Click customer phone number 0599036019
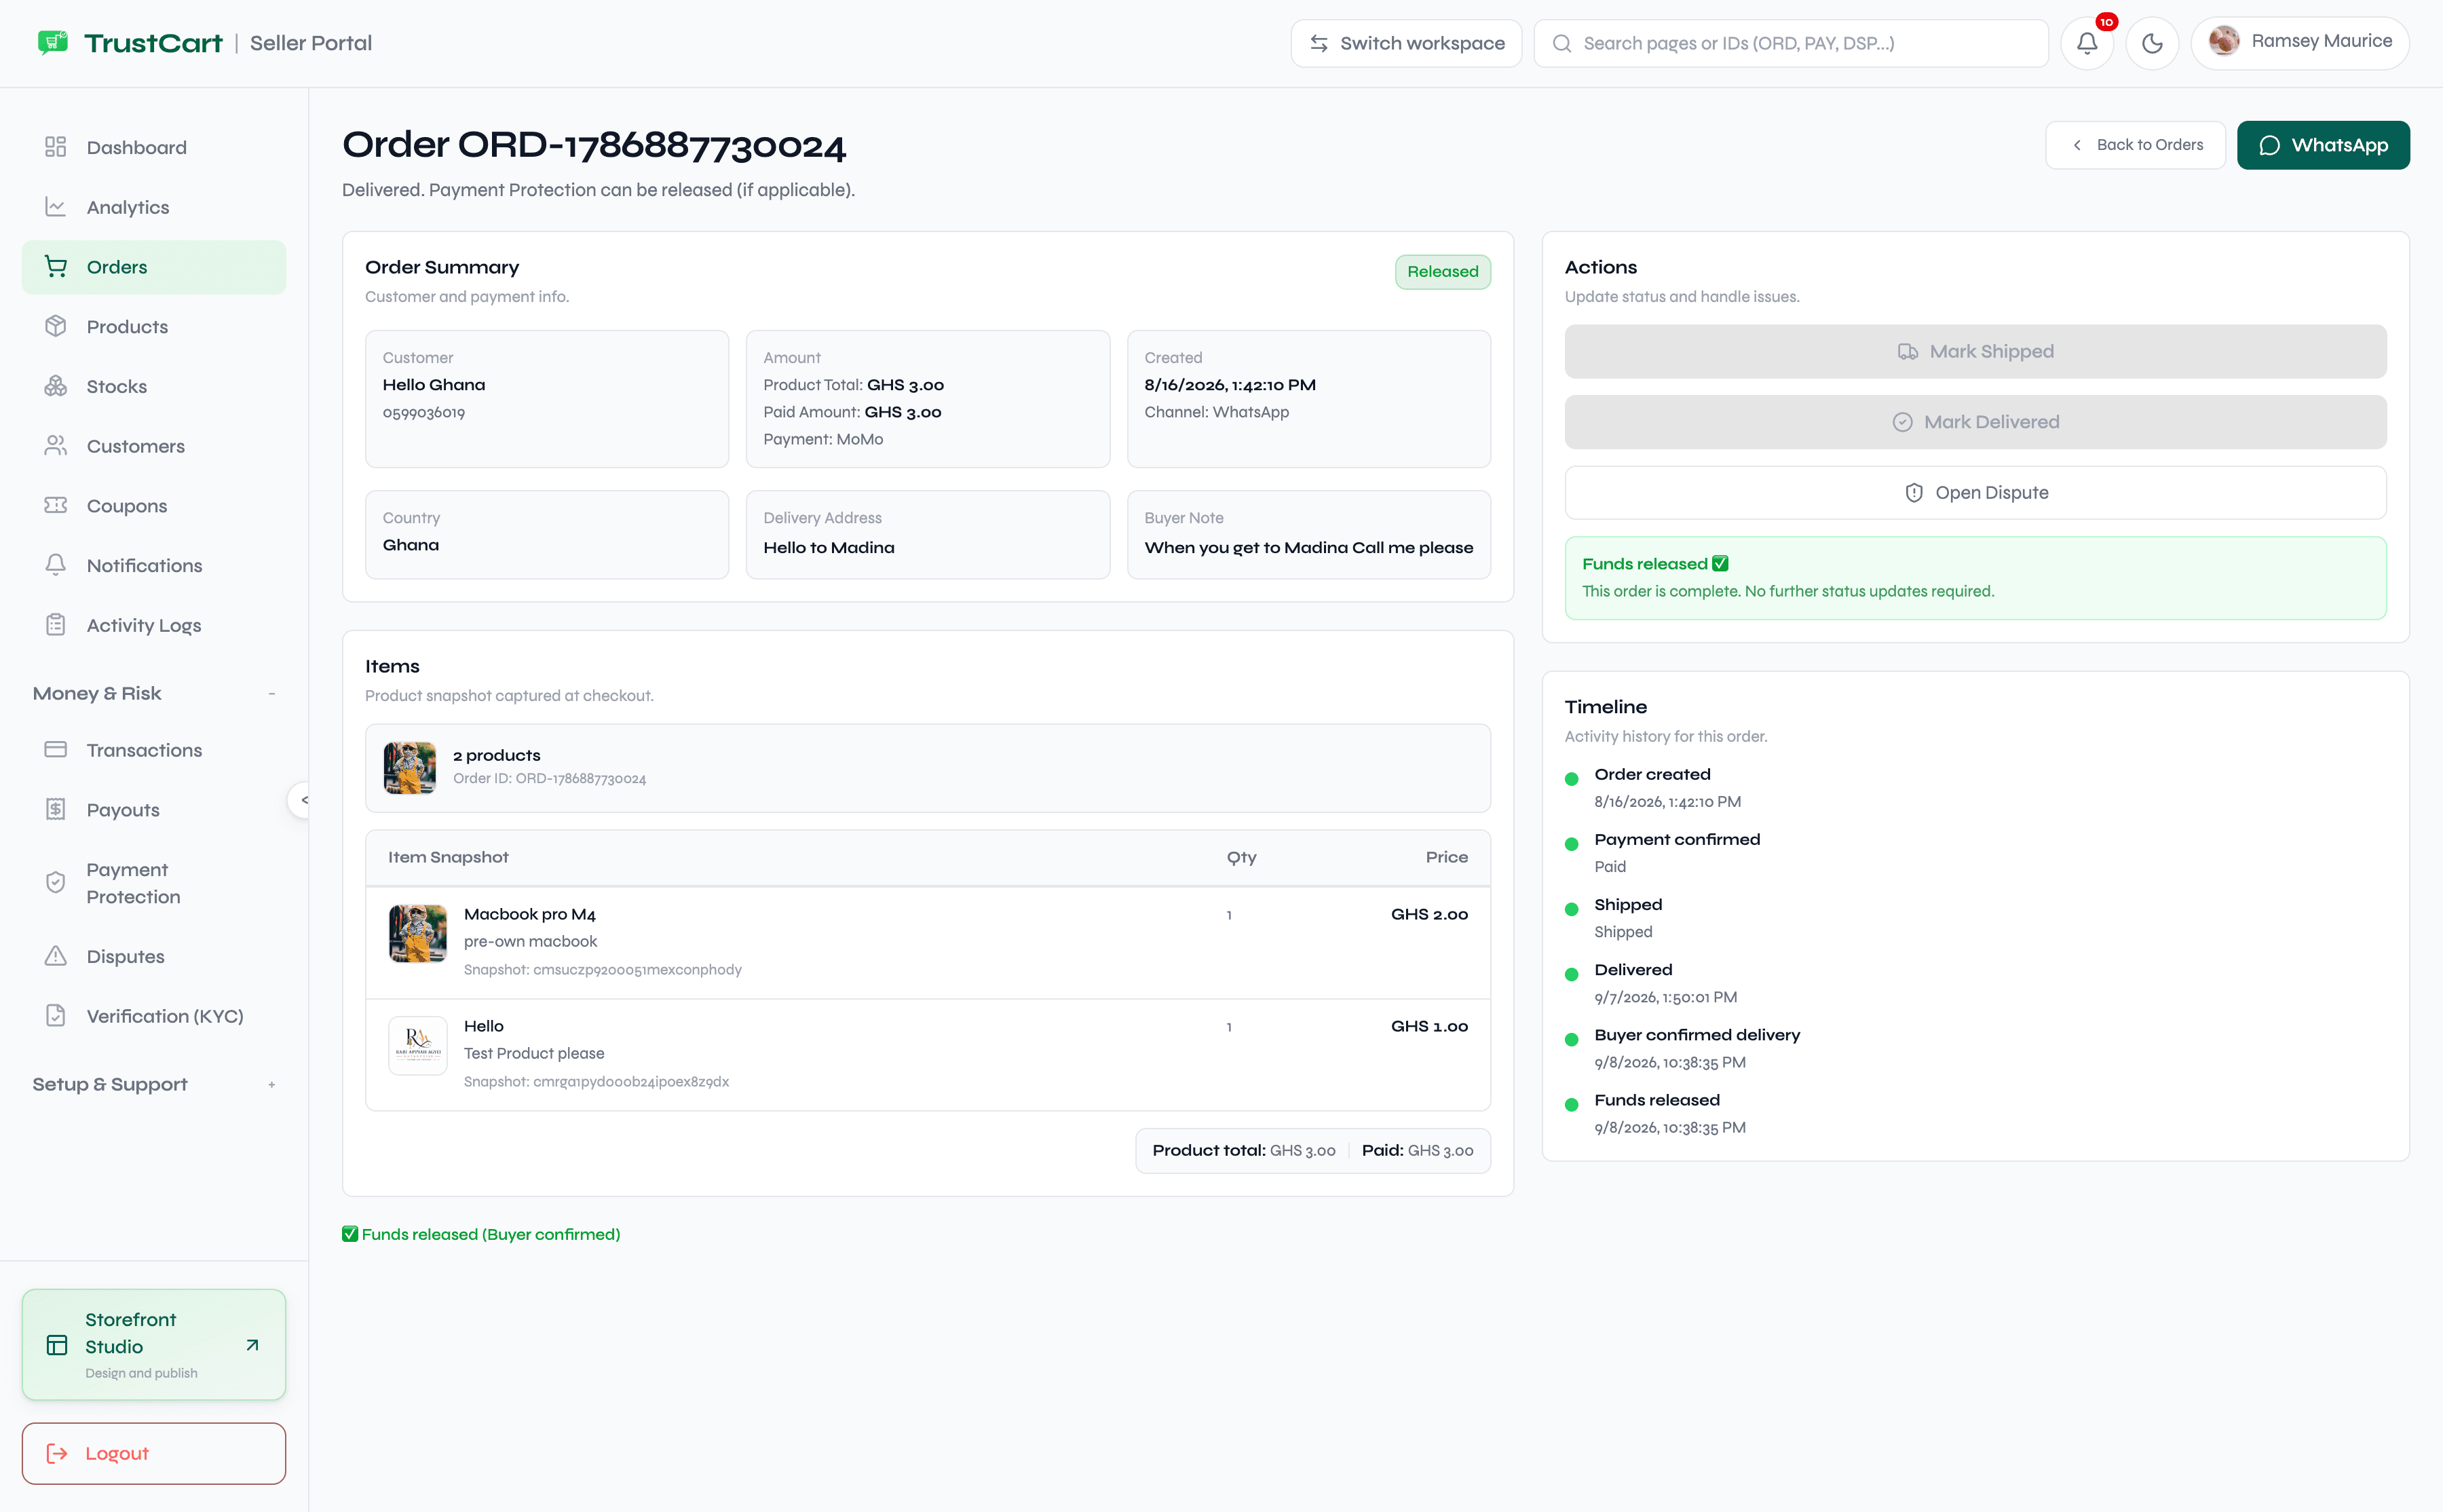 pyautogui.click(x=424, y=412)
